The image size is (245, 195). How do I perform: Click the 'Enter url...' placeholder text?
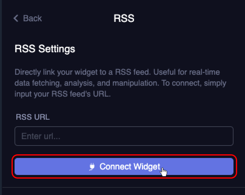click(x=41, y=136)
